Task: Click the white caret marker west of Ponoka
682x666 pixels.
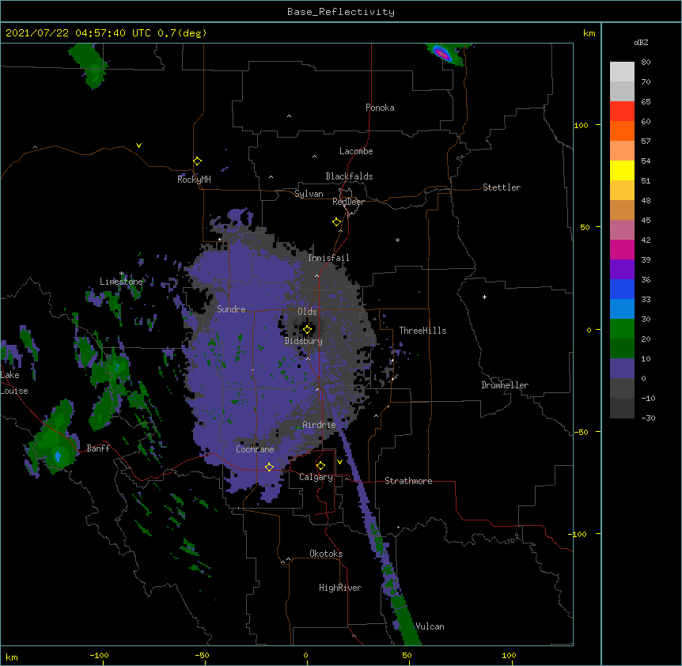Action: click(x=290, y=116)
